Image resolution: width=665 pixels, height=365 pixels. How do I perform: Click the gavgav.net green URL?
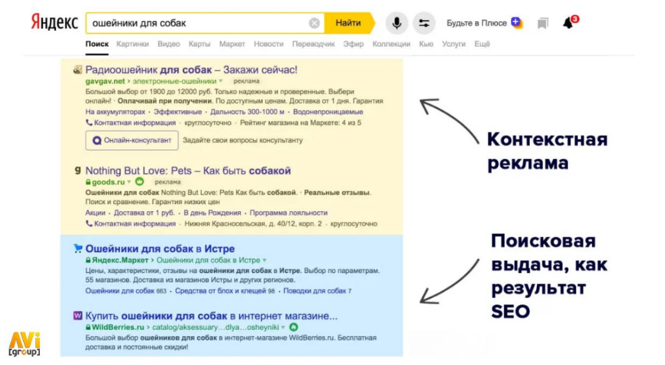pos(105,81)
